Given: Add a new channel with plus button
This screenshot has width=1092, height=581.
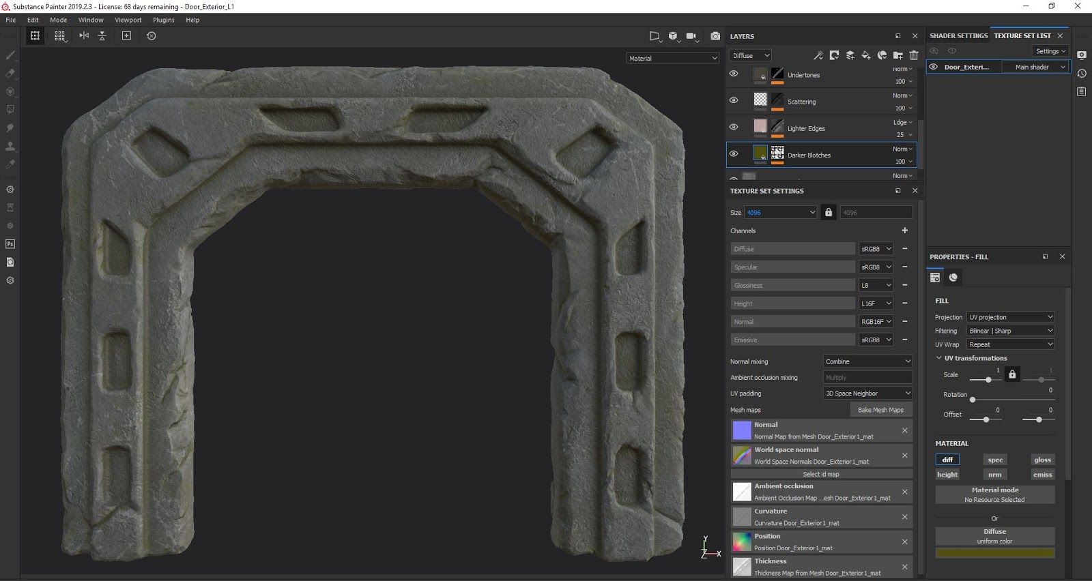Looking at the screenshot, I should point(905,230).
